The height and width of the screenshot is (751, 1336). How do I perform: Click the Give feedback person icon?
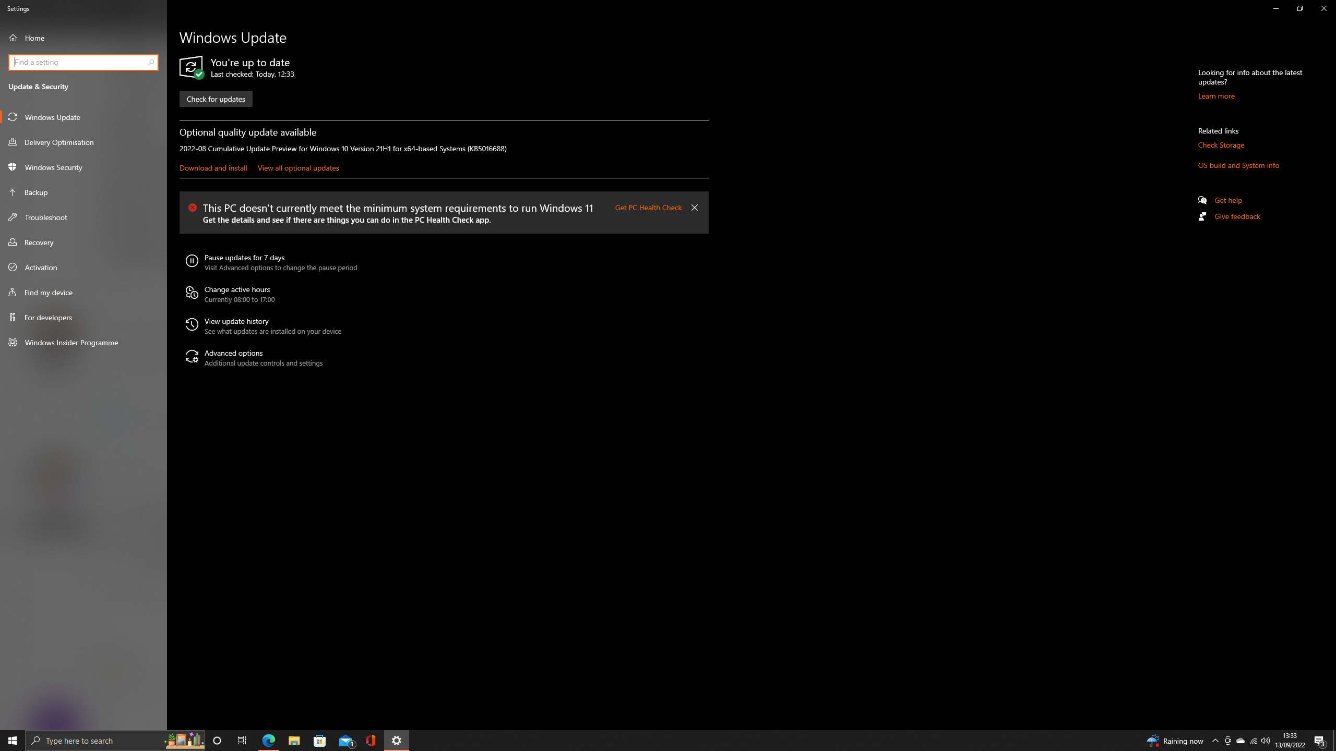(1202, 216)
